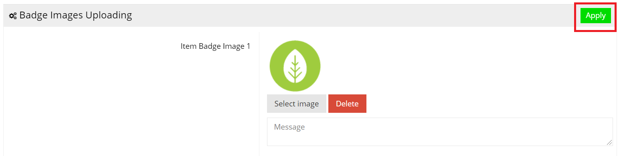Click the white leaf in the badge preview

click(x=295, y=66)
